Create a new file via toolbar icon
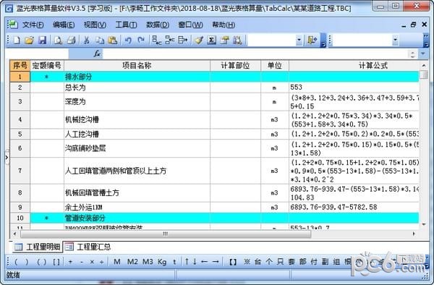This screenshot has height=285, width=434. click(x=17, y=41)
